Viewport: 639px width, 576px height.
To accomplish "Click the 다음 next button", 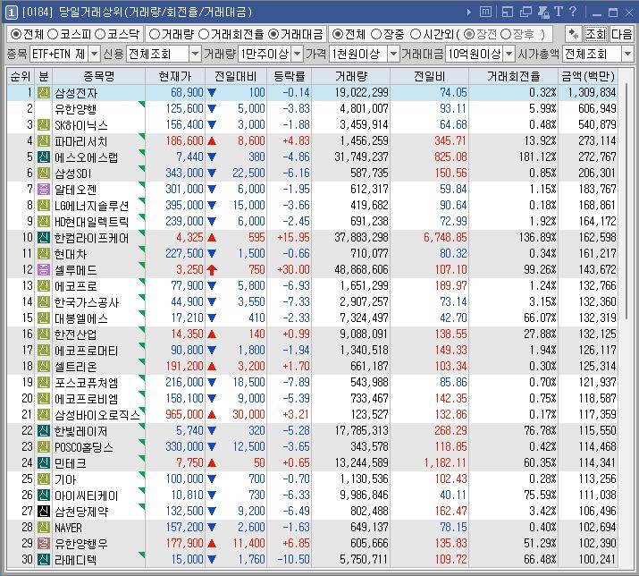I will [621, 34].
